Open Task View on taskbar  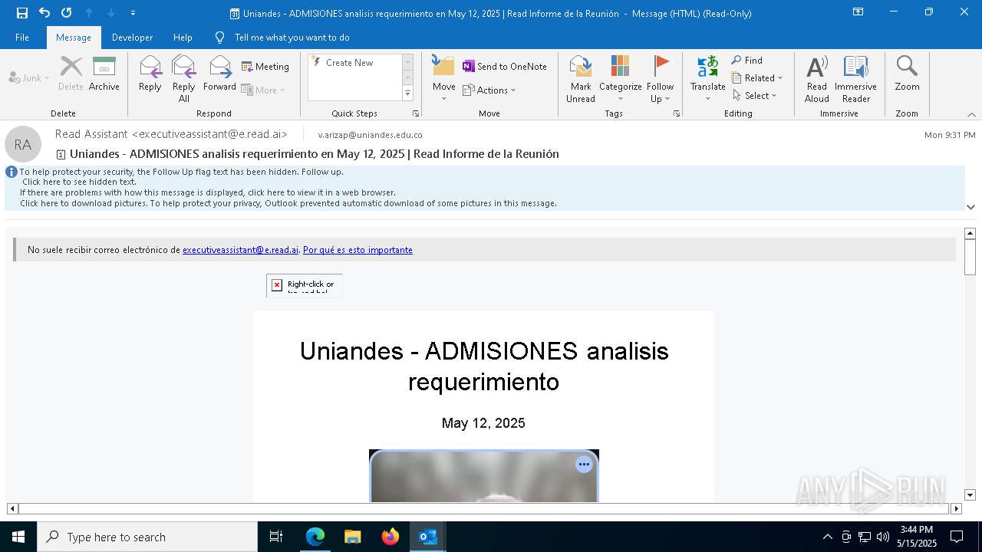276,537
